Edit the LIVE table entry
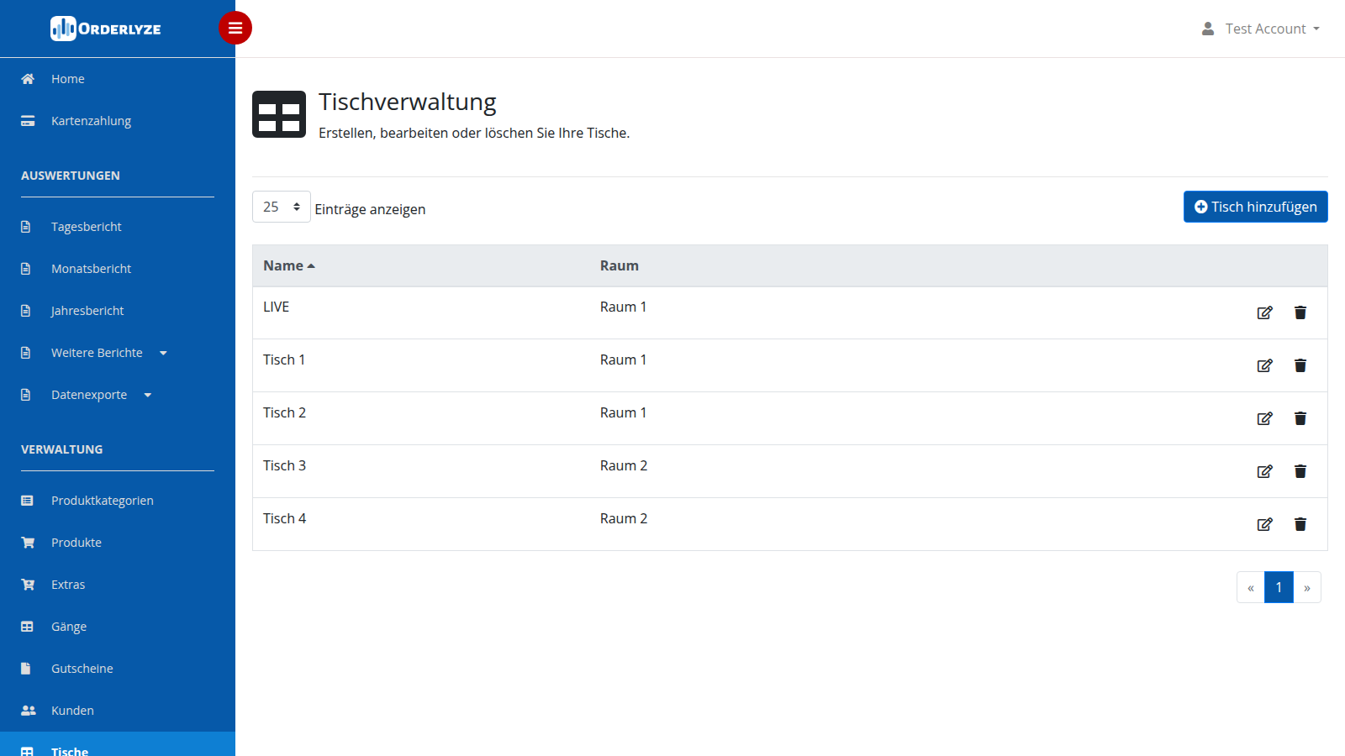Screen dimensions: 1345x756 coord(1264,312)
